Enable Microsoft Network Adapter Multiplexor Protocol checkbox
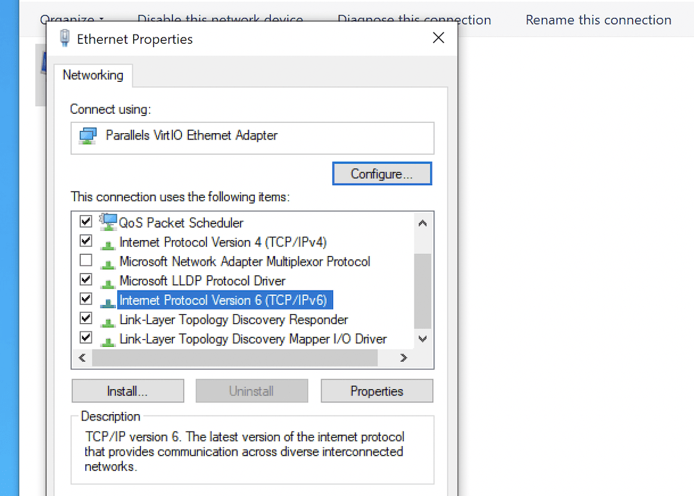 coord(86,260)
